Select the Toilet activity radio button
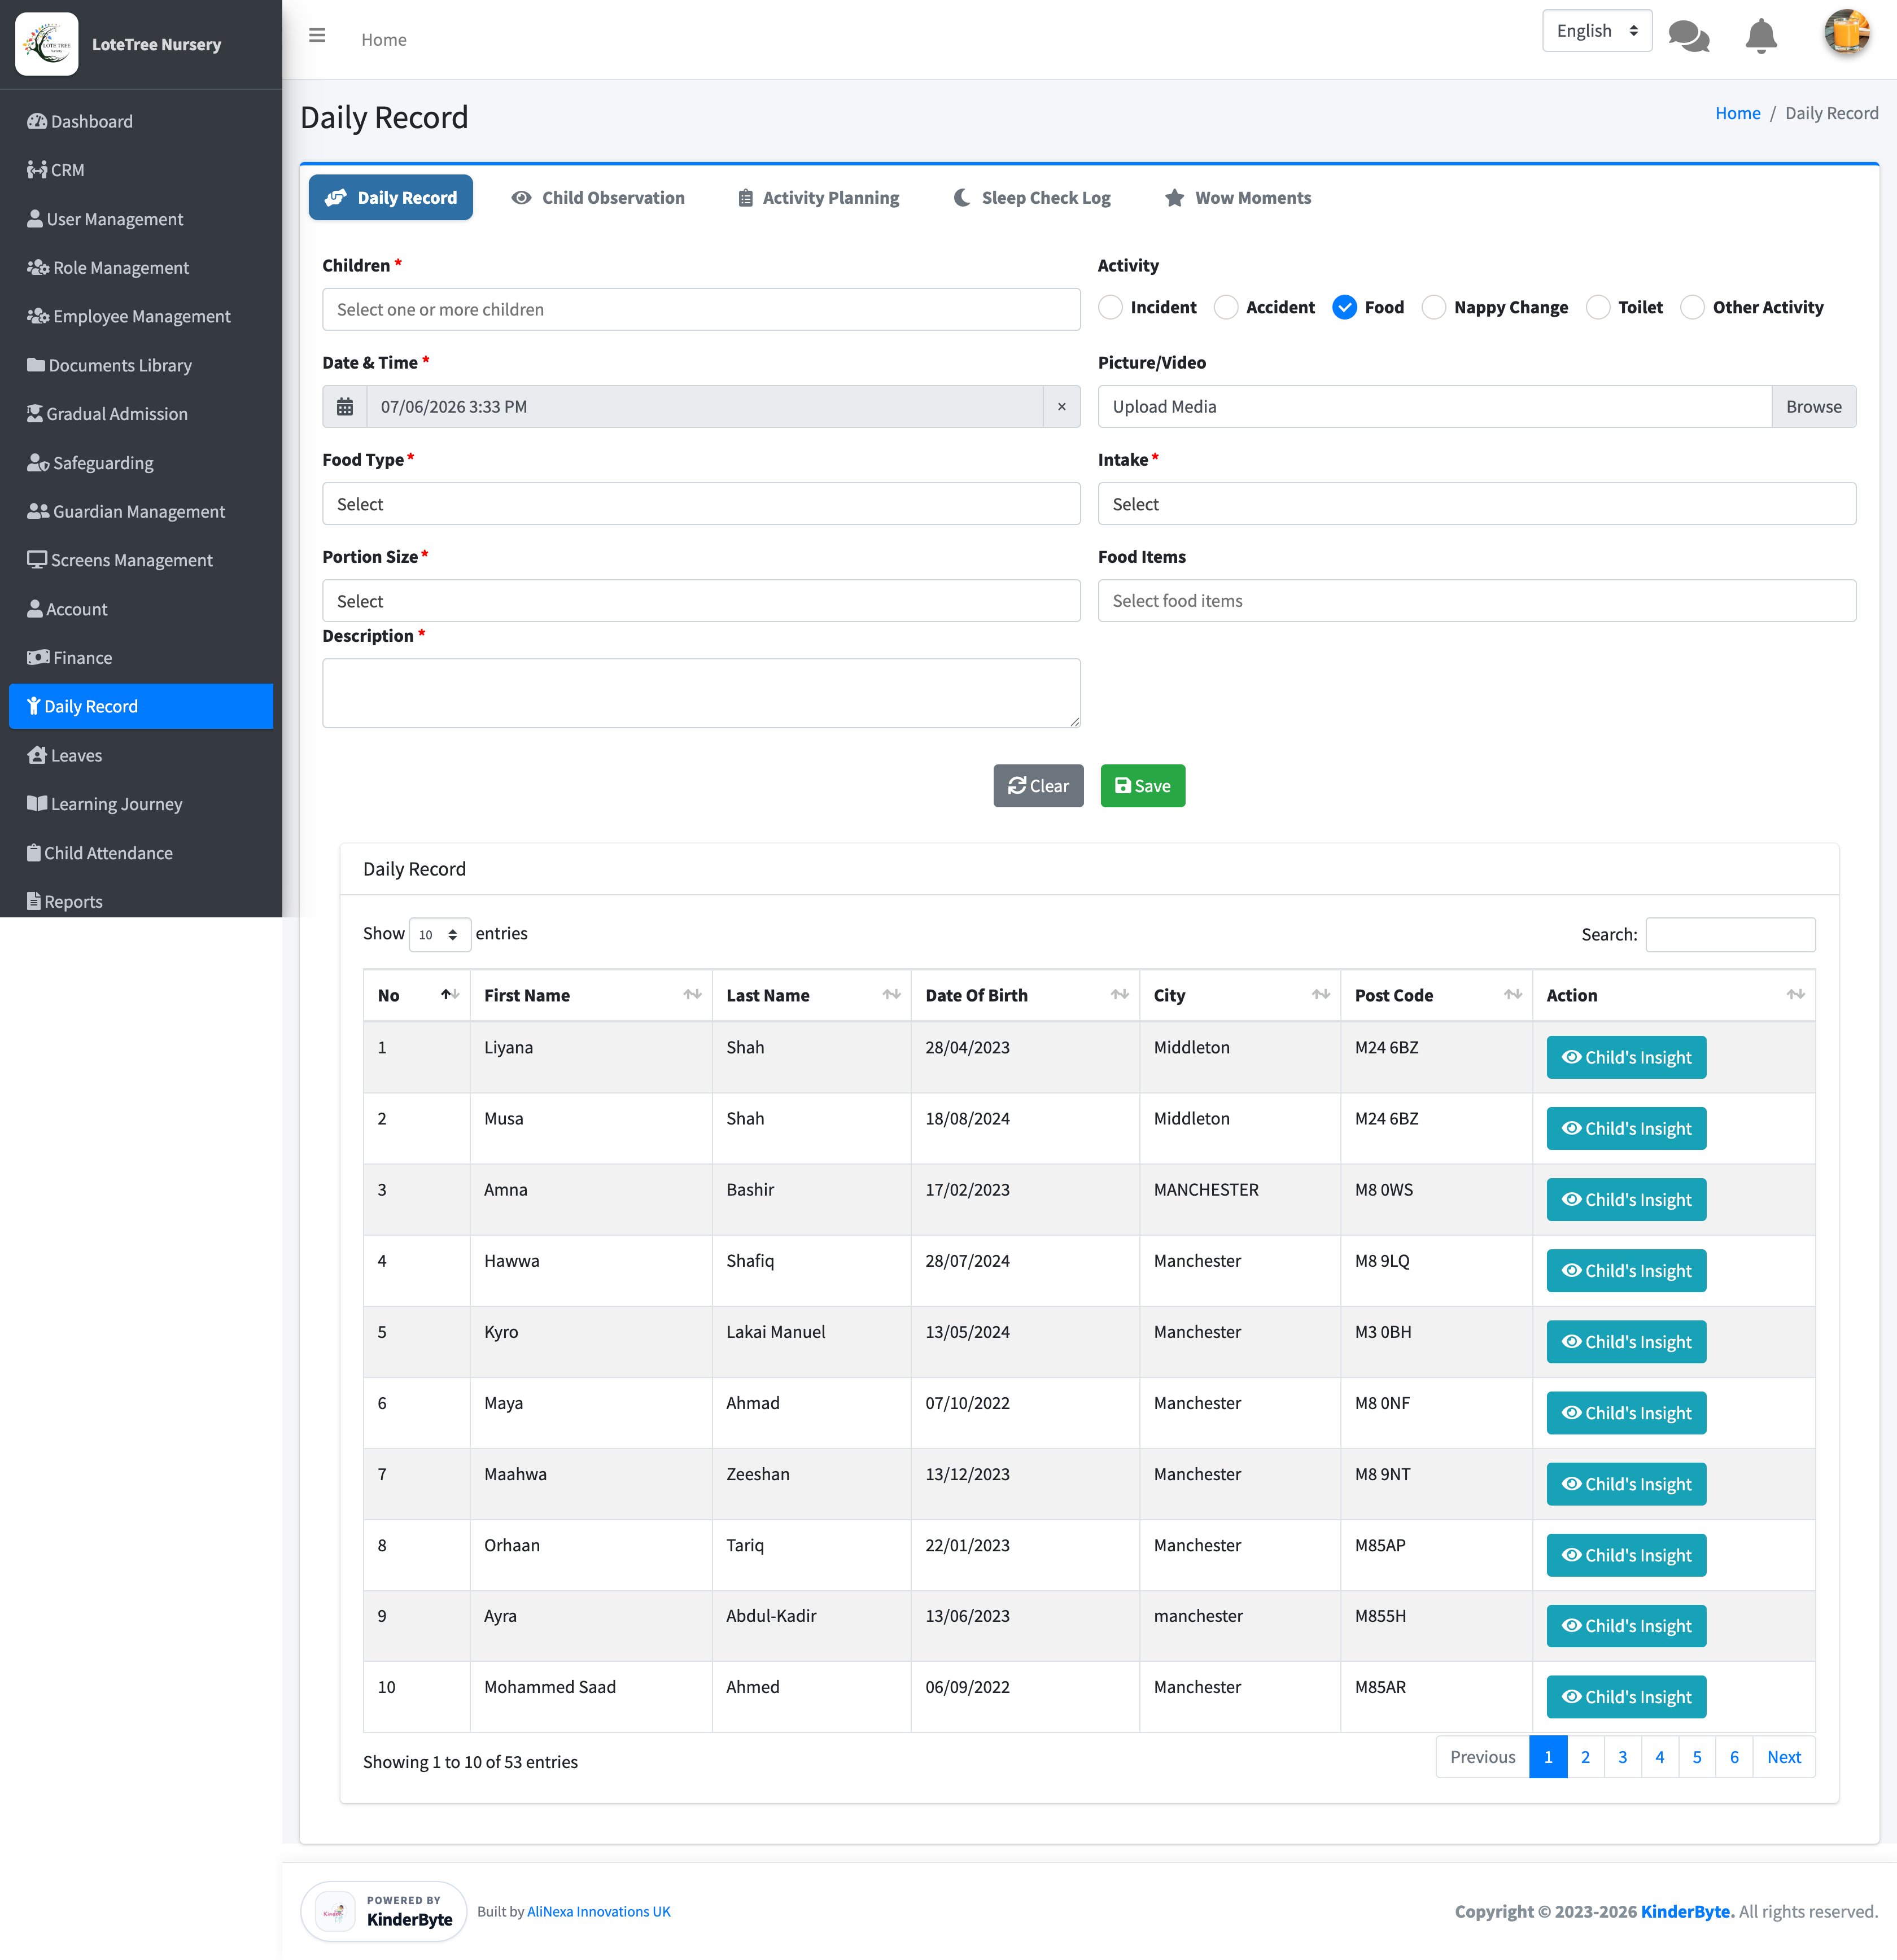This screenshot has width=1897, height=1960. 1598,307
